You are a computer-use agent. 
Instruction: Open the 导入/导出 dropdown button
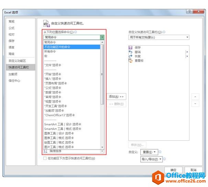[x=151, y=159]
